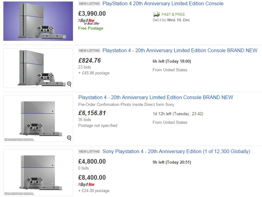
Task: Click the magnifier icon on the £824.76 listing image
Action: point(69,84)
